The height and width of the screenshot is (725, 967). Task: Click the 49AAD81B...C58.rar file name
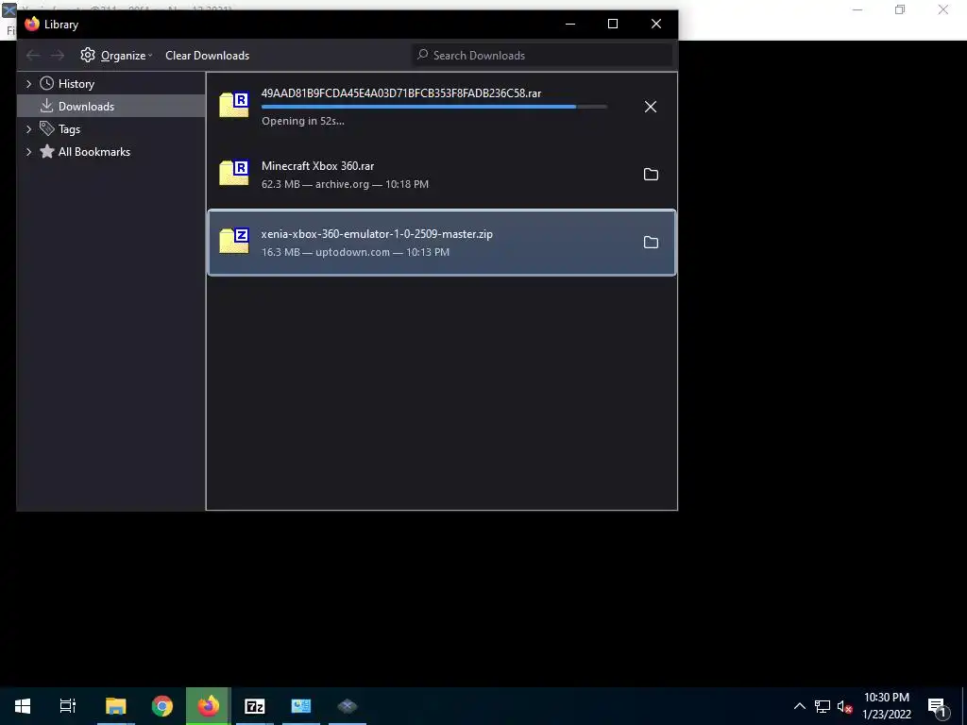tap(400, 93)
